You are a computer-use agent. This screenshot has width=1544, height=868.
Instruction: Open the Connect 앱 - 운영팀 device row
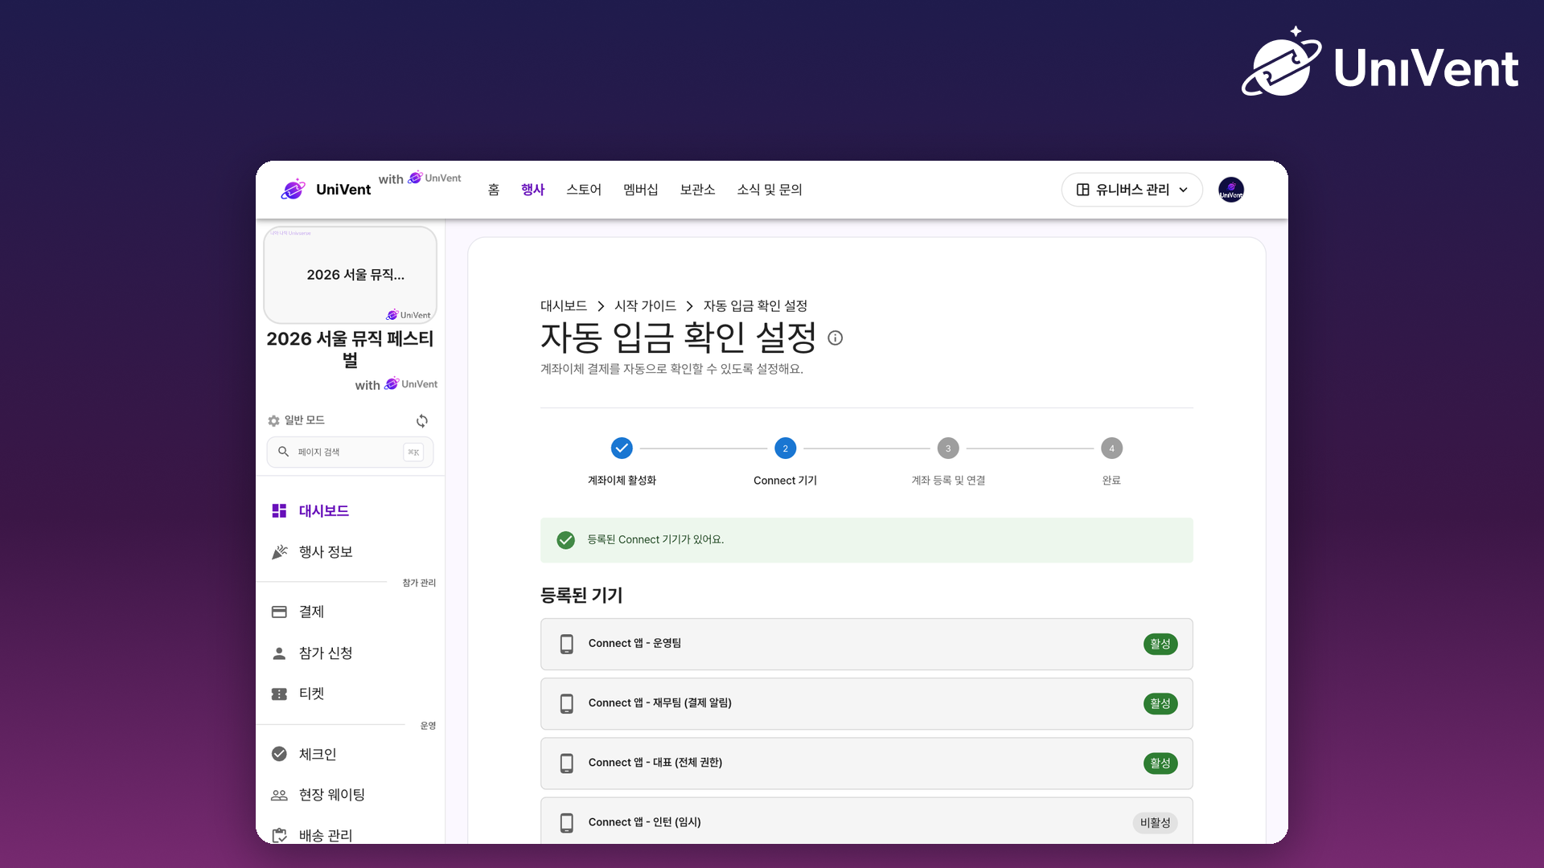(866, 644)
